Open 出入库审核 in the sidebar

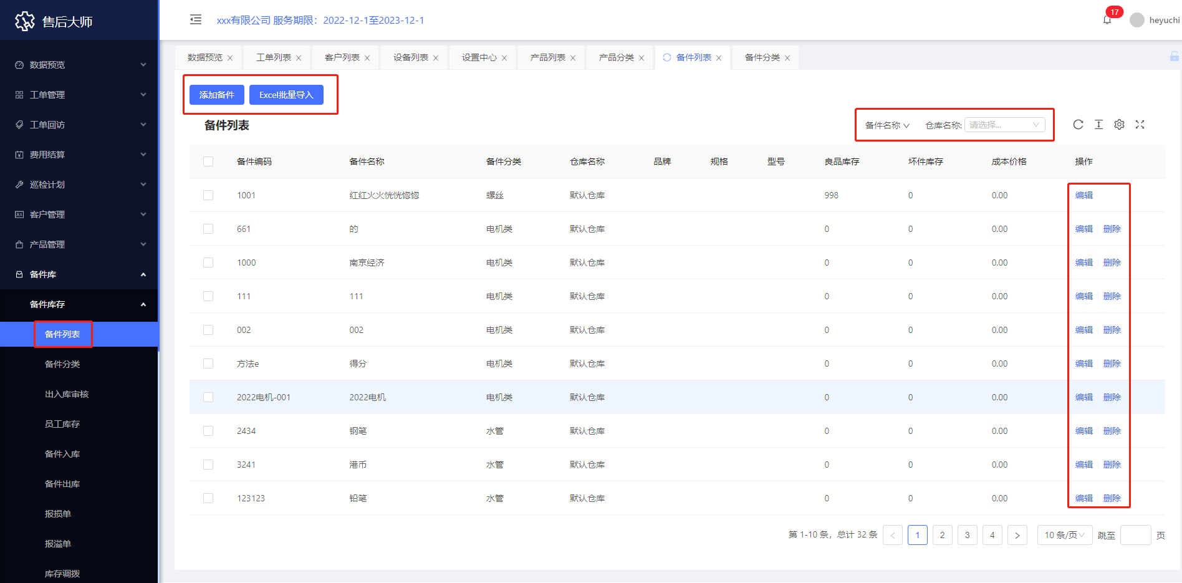(67, 394)
